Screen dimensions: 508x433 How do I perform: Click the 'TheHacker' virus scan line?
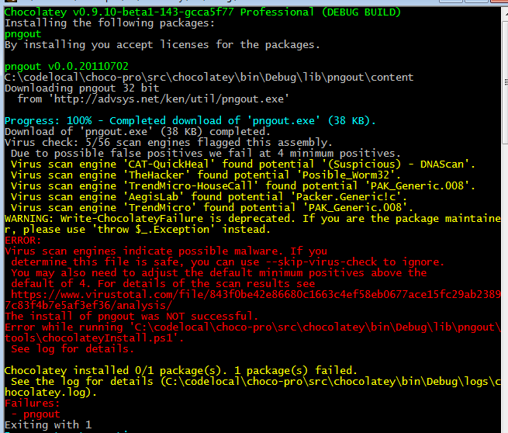pyautogui.click(x=206, y=175)
